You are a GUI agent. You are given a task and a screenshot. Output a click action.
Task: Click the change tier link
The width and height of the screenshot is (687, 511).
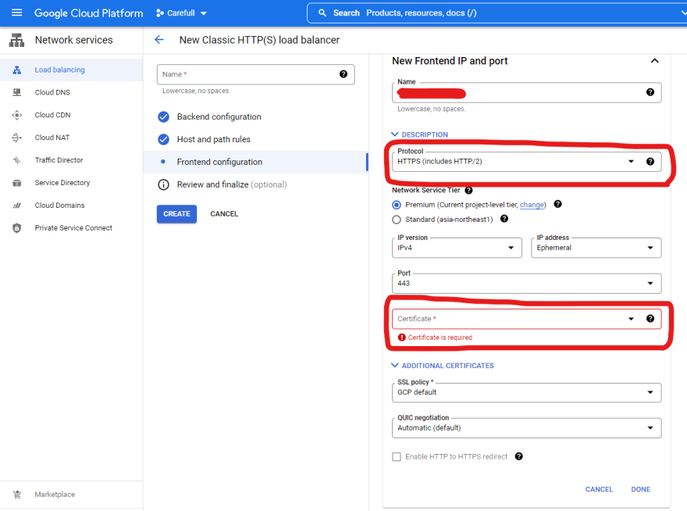tap(532, 205)
